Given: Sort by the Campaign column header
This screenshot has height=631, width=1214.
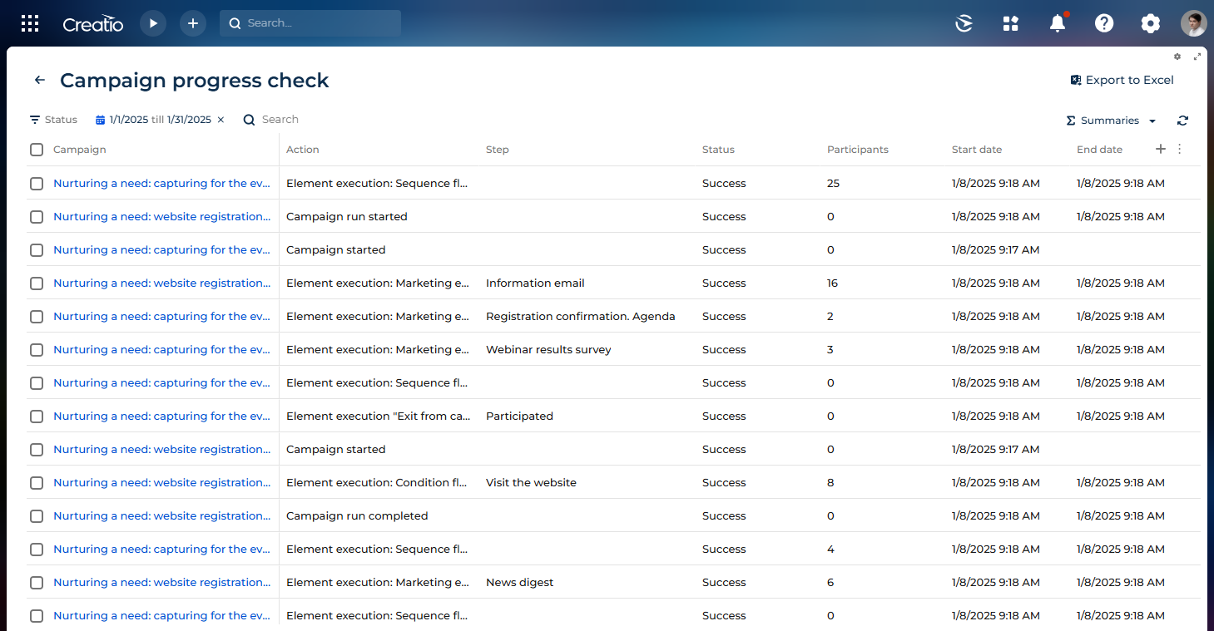Looking at the screenshot, I should point(80,150).
